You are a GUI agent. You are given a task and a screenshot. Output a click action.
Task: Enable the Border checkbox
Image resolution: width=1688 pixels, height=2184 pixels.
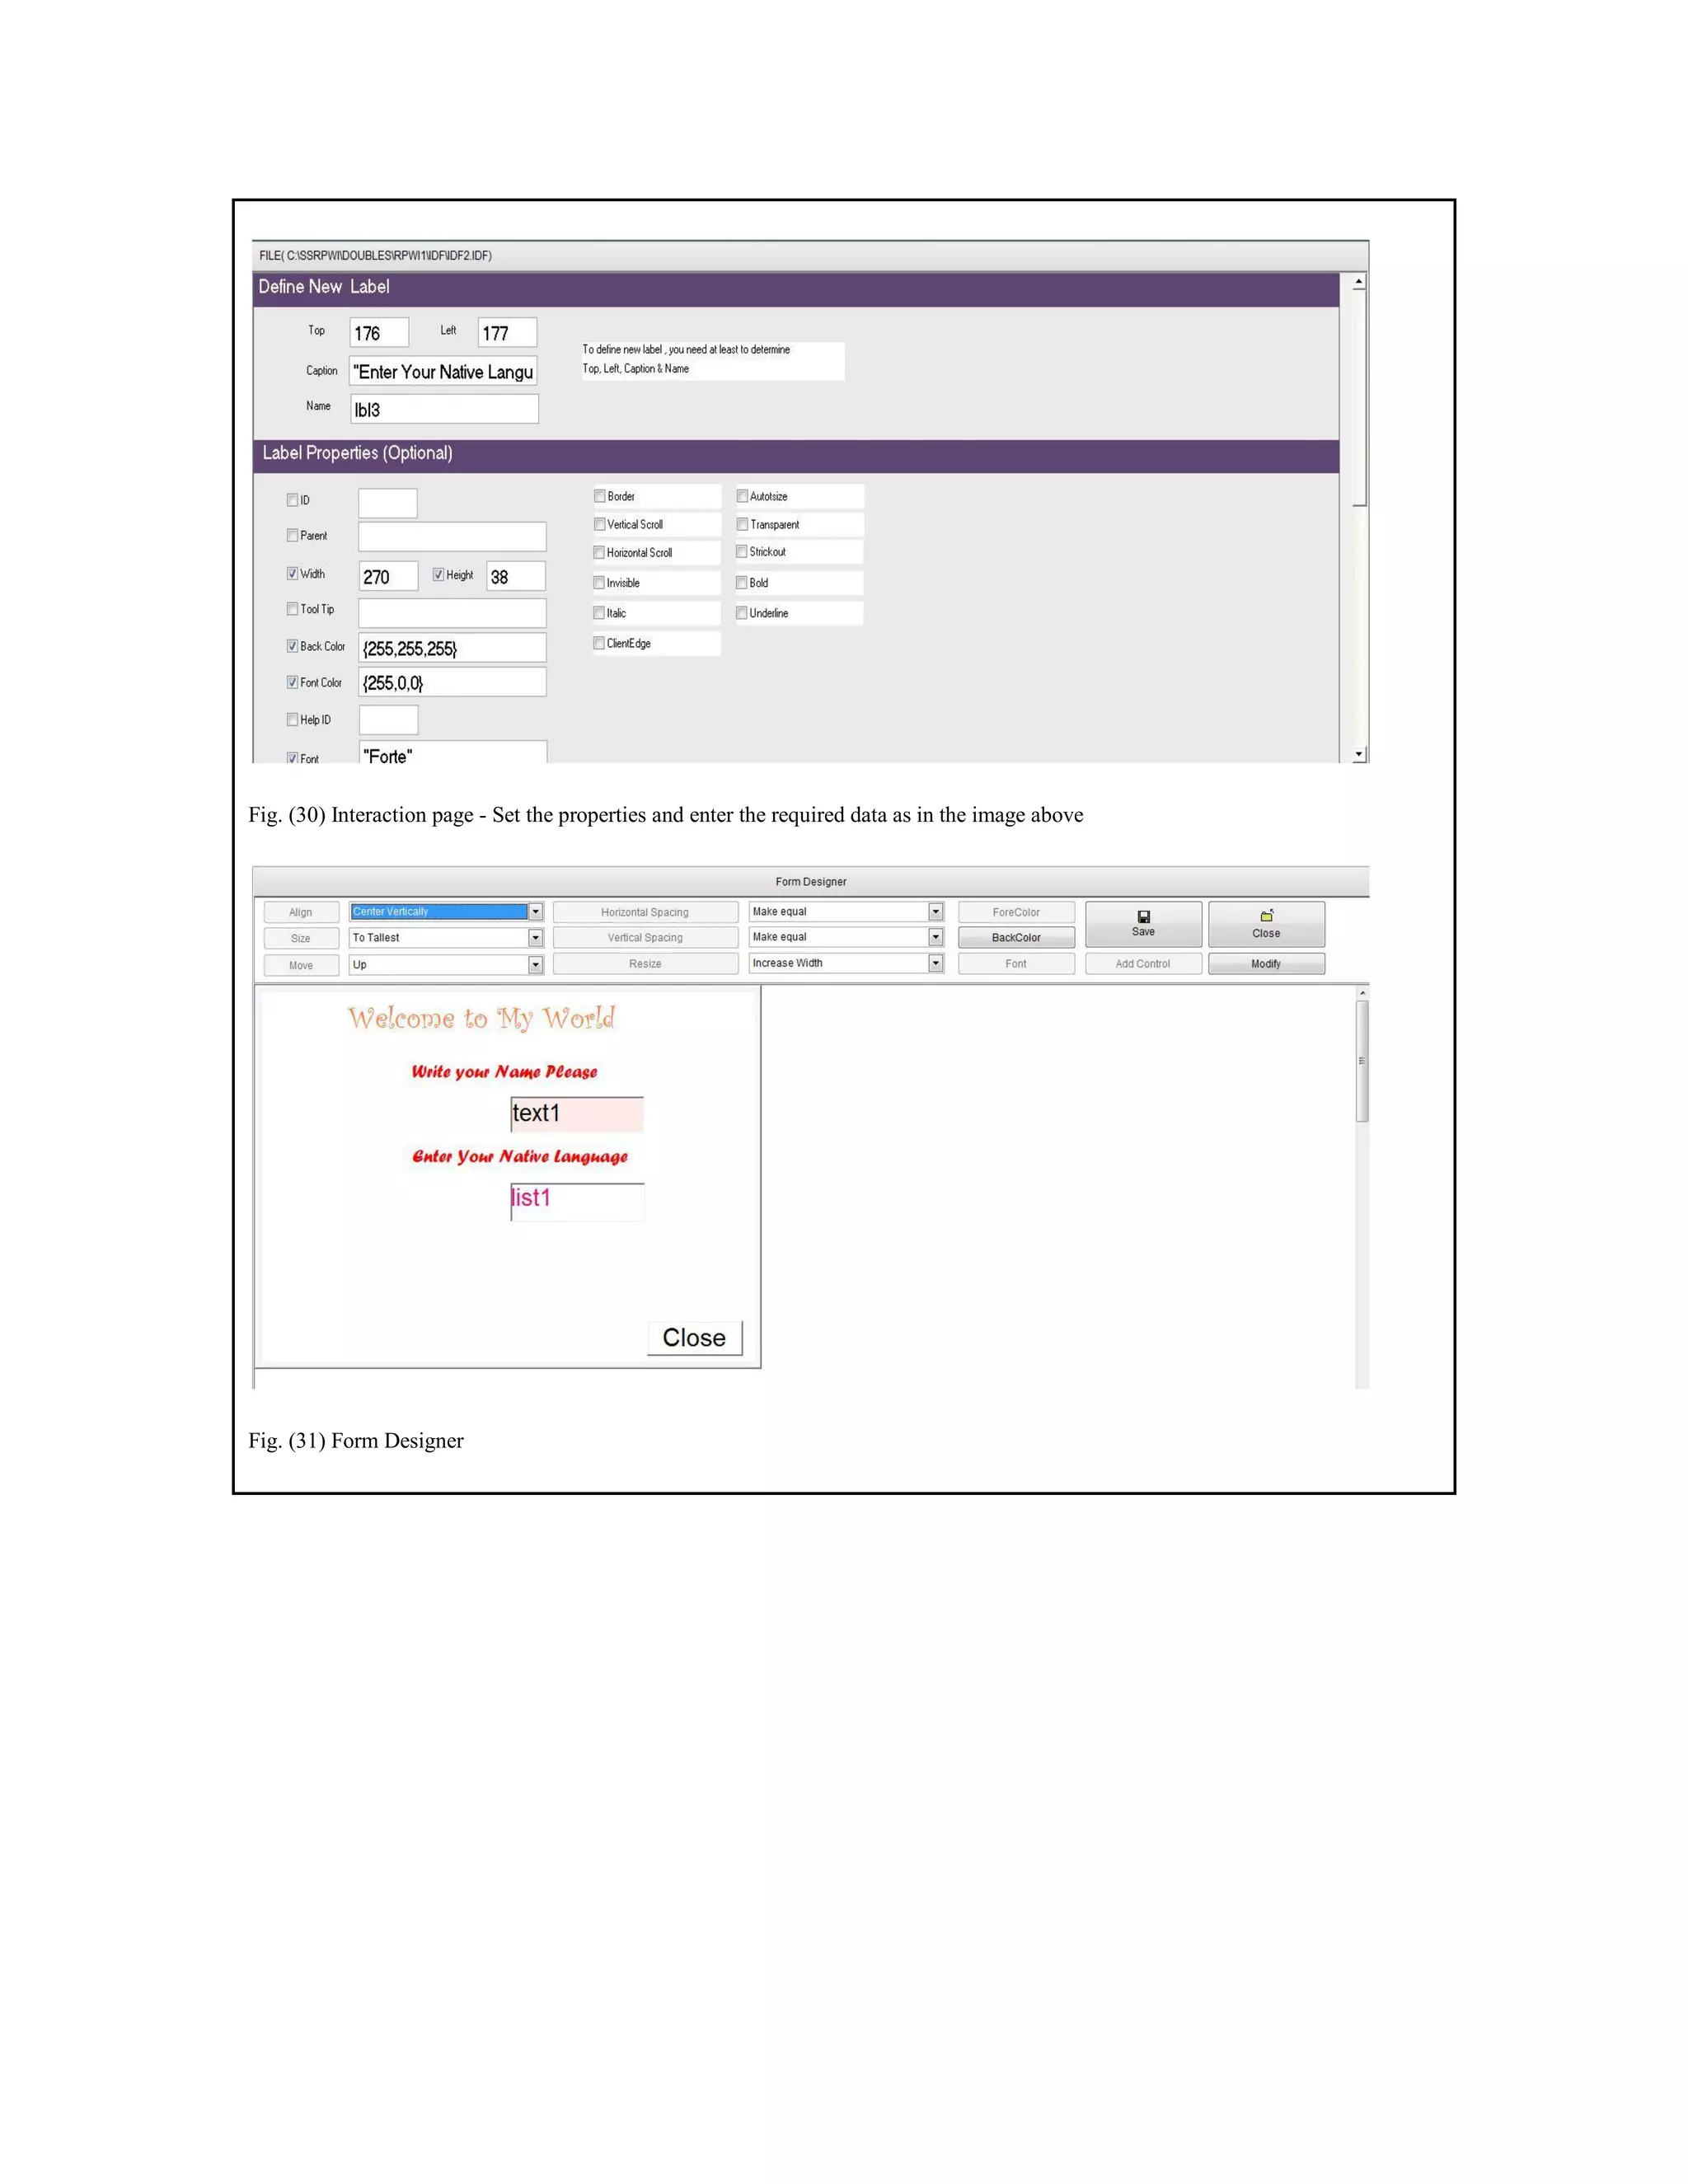pyautogui.click(x=599, y=496)
